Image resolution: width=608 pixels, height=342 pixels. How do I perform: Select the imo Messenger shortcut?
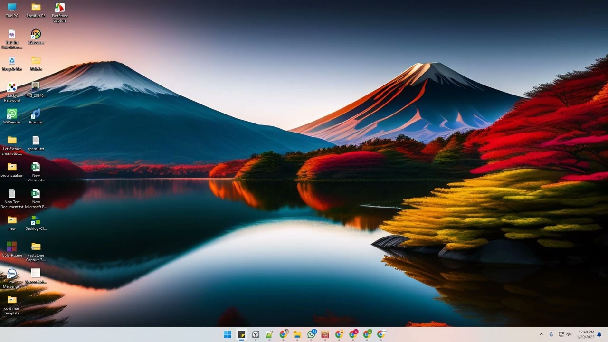12,278
